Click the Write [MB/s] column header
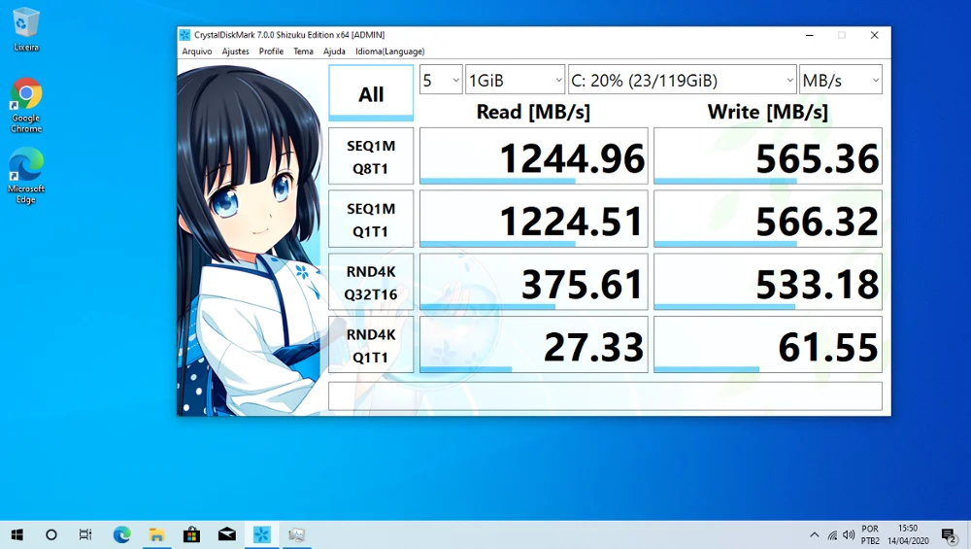The width and height of the screenshot is (971, 549). [768, 112]
